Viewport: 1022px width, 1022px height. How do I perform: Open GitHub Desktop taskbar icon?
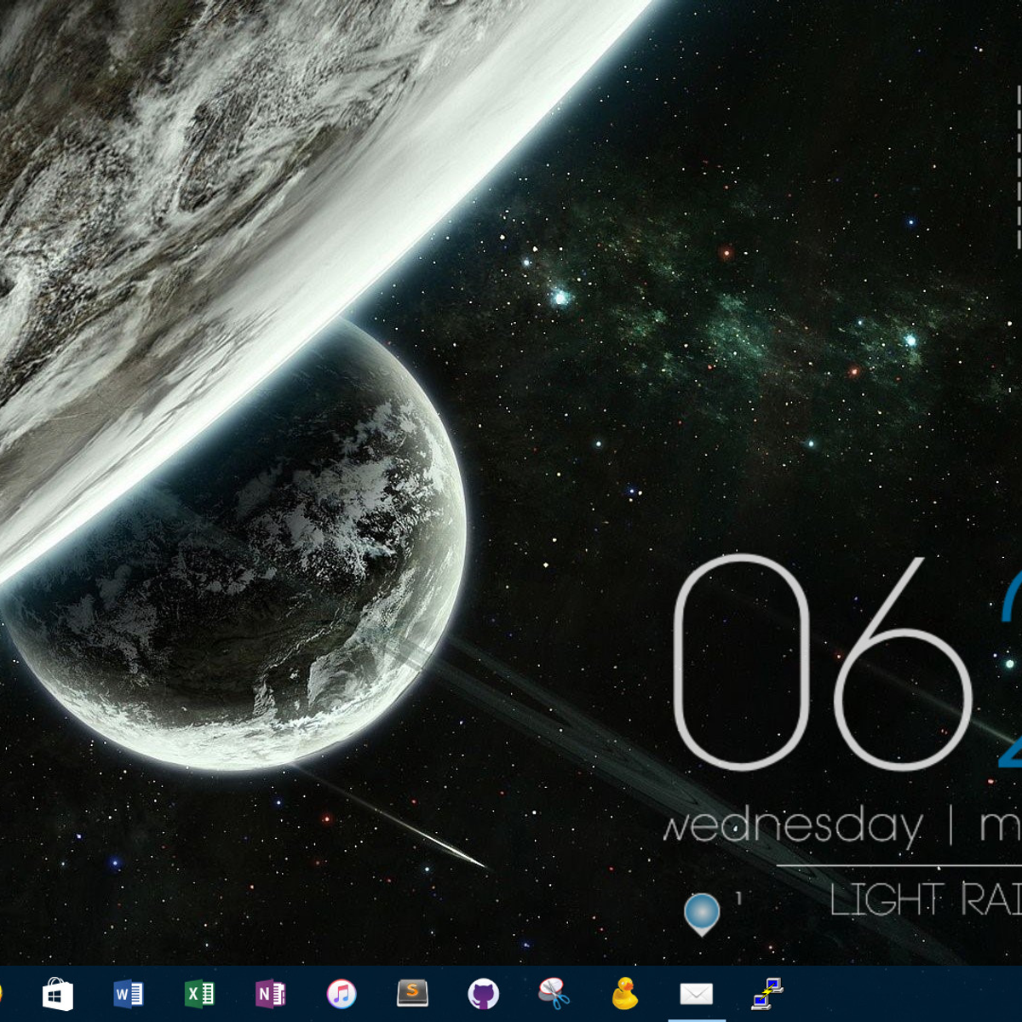coord(483,994)
